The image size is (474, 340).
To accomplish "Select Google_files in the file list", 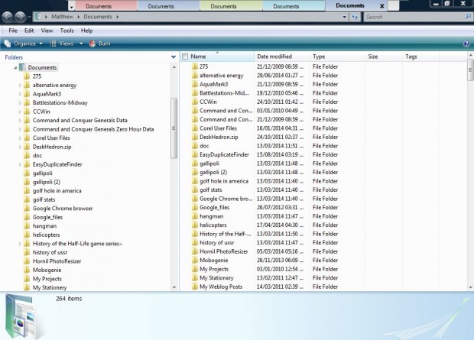I will point(214,207).
